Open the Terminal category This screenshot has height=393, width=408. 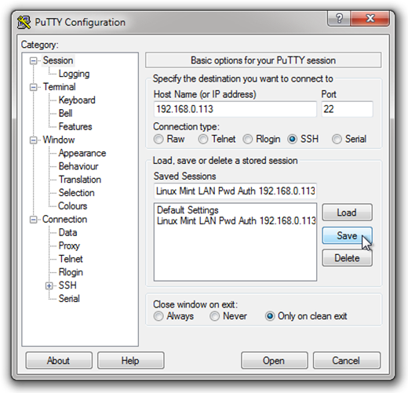coord(60,87)
